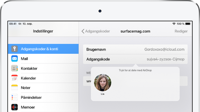200x112 pixels.
Task: Tap the Wi-Fi status icon
Action: pos(174,24)
